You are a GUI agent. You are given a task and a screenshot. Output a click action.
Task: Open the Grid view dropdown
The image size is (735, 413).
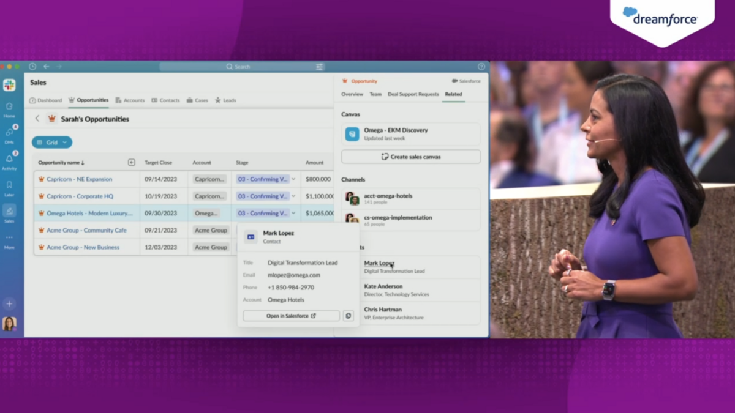(52, 143)
